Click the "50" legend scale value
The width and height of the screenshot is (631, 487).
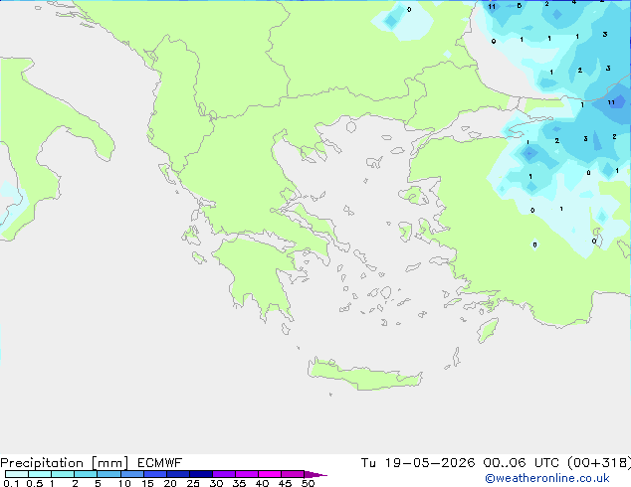308,483
